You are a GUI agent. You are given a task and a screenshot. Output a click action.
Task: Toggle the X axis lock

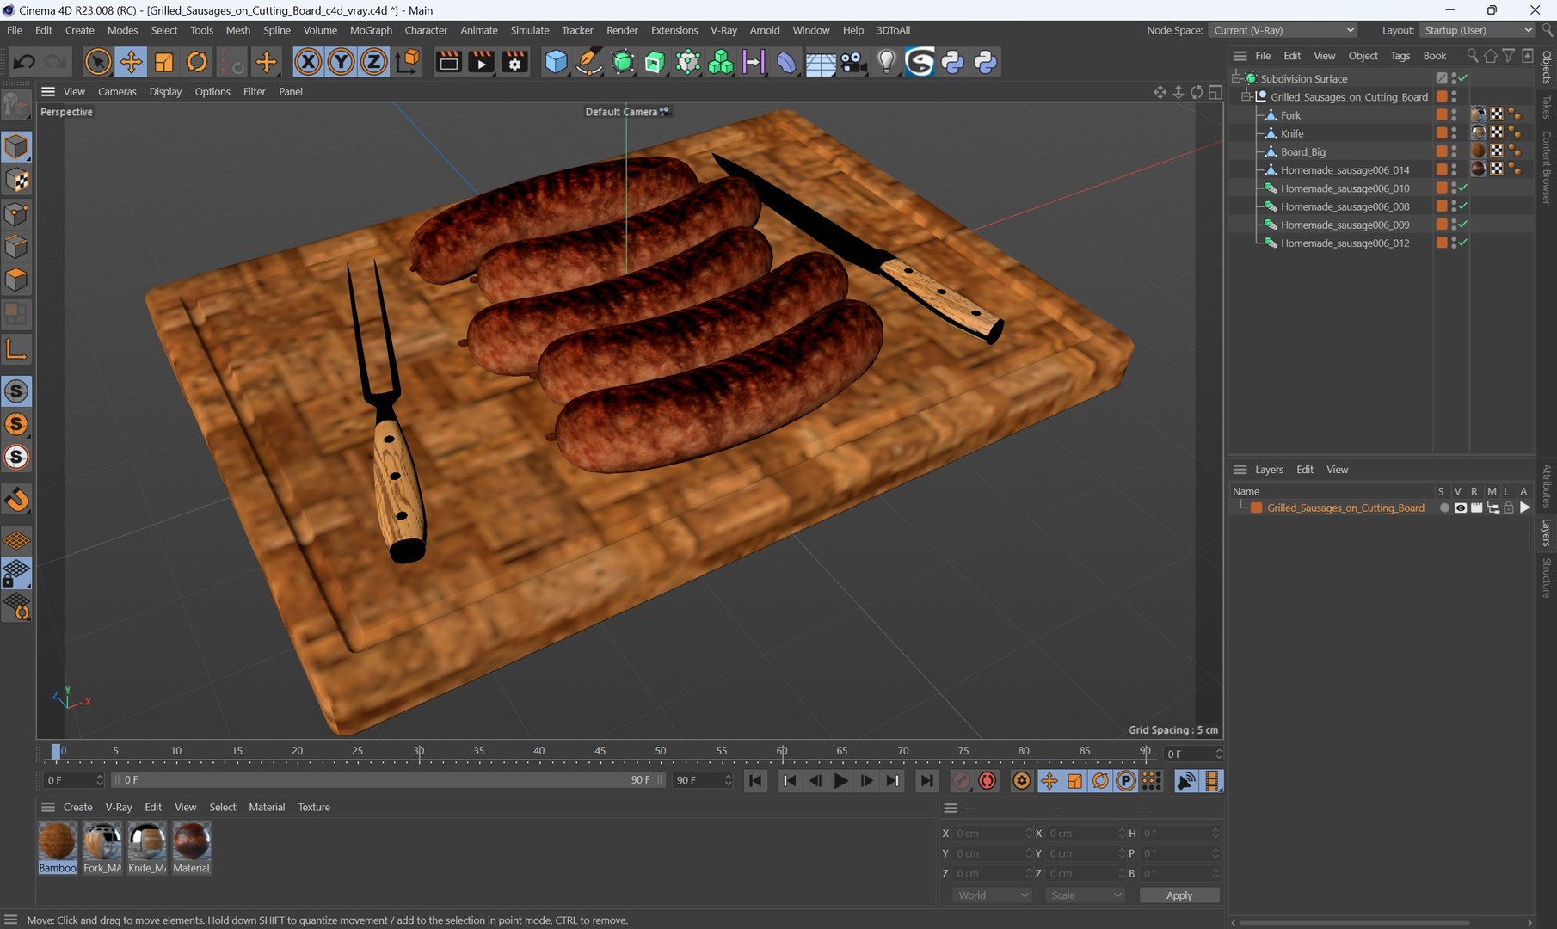pos(308,62)
